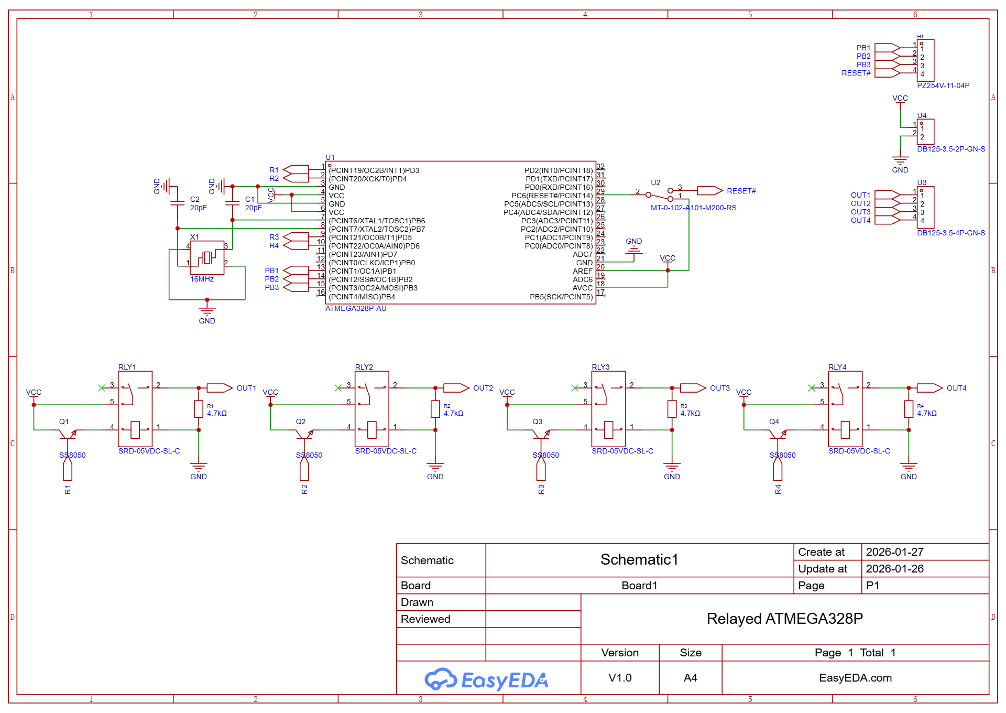Screen dimensions: 1006x713
Task: Click the RLY2 relay symbol
Action: [x=372, y=409]
